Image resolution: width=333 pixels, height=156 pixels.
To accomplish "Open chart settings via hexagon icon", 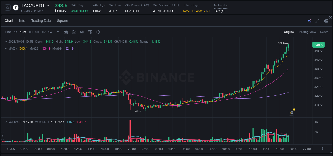I will coord(98,32).
